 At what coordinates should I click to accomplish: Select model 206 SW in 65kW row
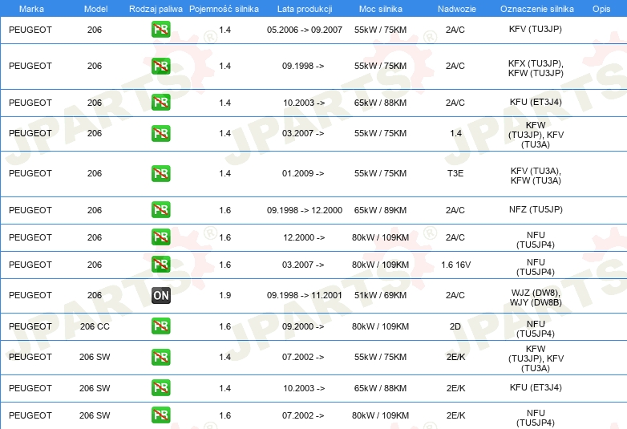[x=95, y=388]
